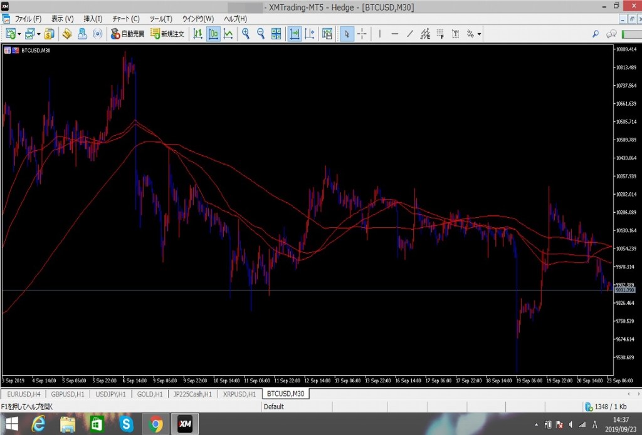The height and width of the screenshot is (435, 642).
Task: Open the profiles dropdown arrow
Action: coord(39,34)
